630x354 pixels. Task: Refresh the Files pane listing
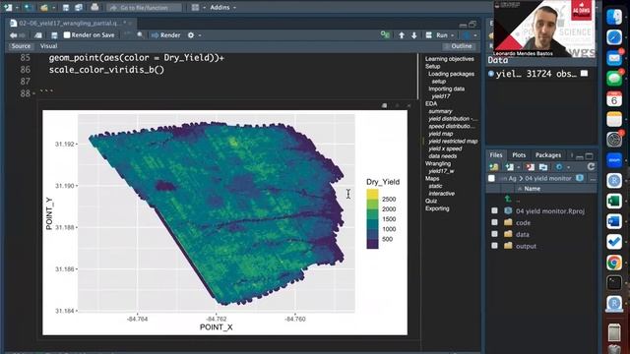(x=591, y=166)
